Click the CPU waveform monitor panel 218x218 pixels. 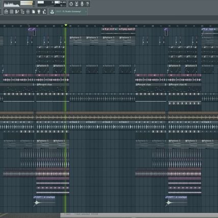tap(12, 4)
